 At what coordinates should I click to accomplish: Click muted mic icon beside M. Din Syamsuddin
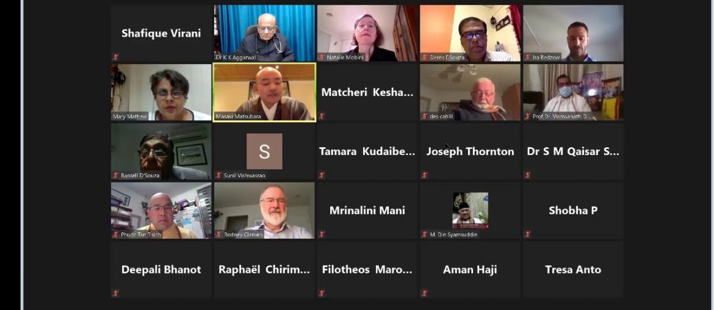[424, 234]
